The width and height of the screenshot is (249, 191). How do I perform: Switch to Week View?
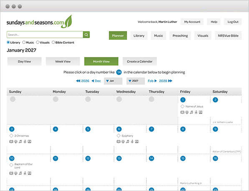click(x=63, y=62)
